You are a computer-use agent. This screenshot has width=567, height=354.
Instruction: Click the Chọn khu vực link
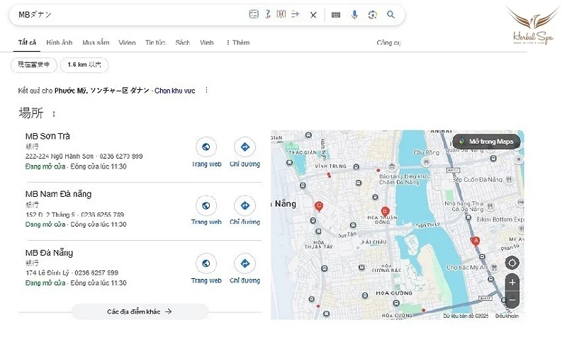point(174,91)
